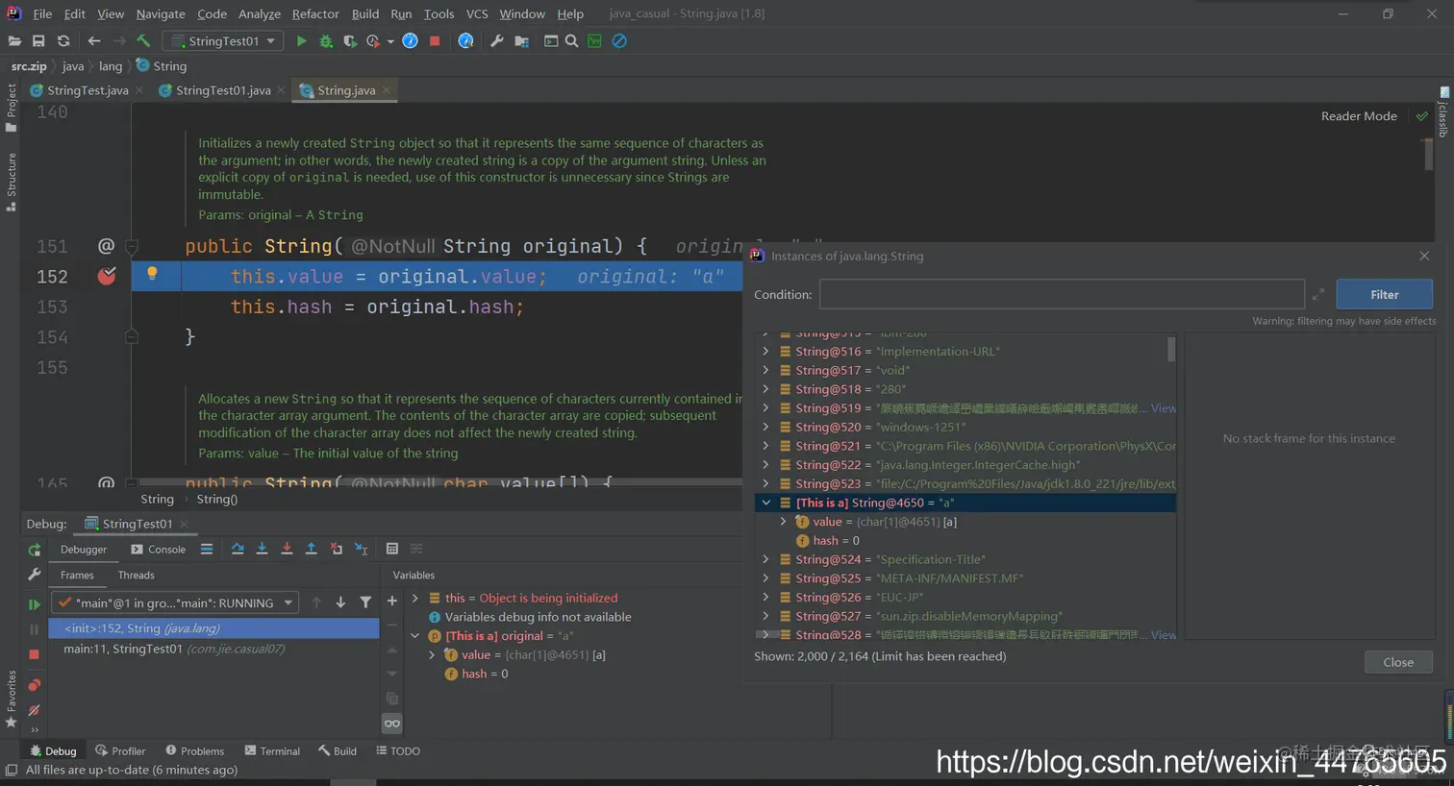Viewport: 1454px width, 786px height.
Task: Click the instances list vertical scrollbar
Action: point(1171,348)
